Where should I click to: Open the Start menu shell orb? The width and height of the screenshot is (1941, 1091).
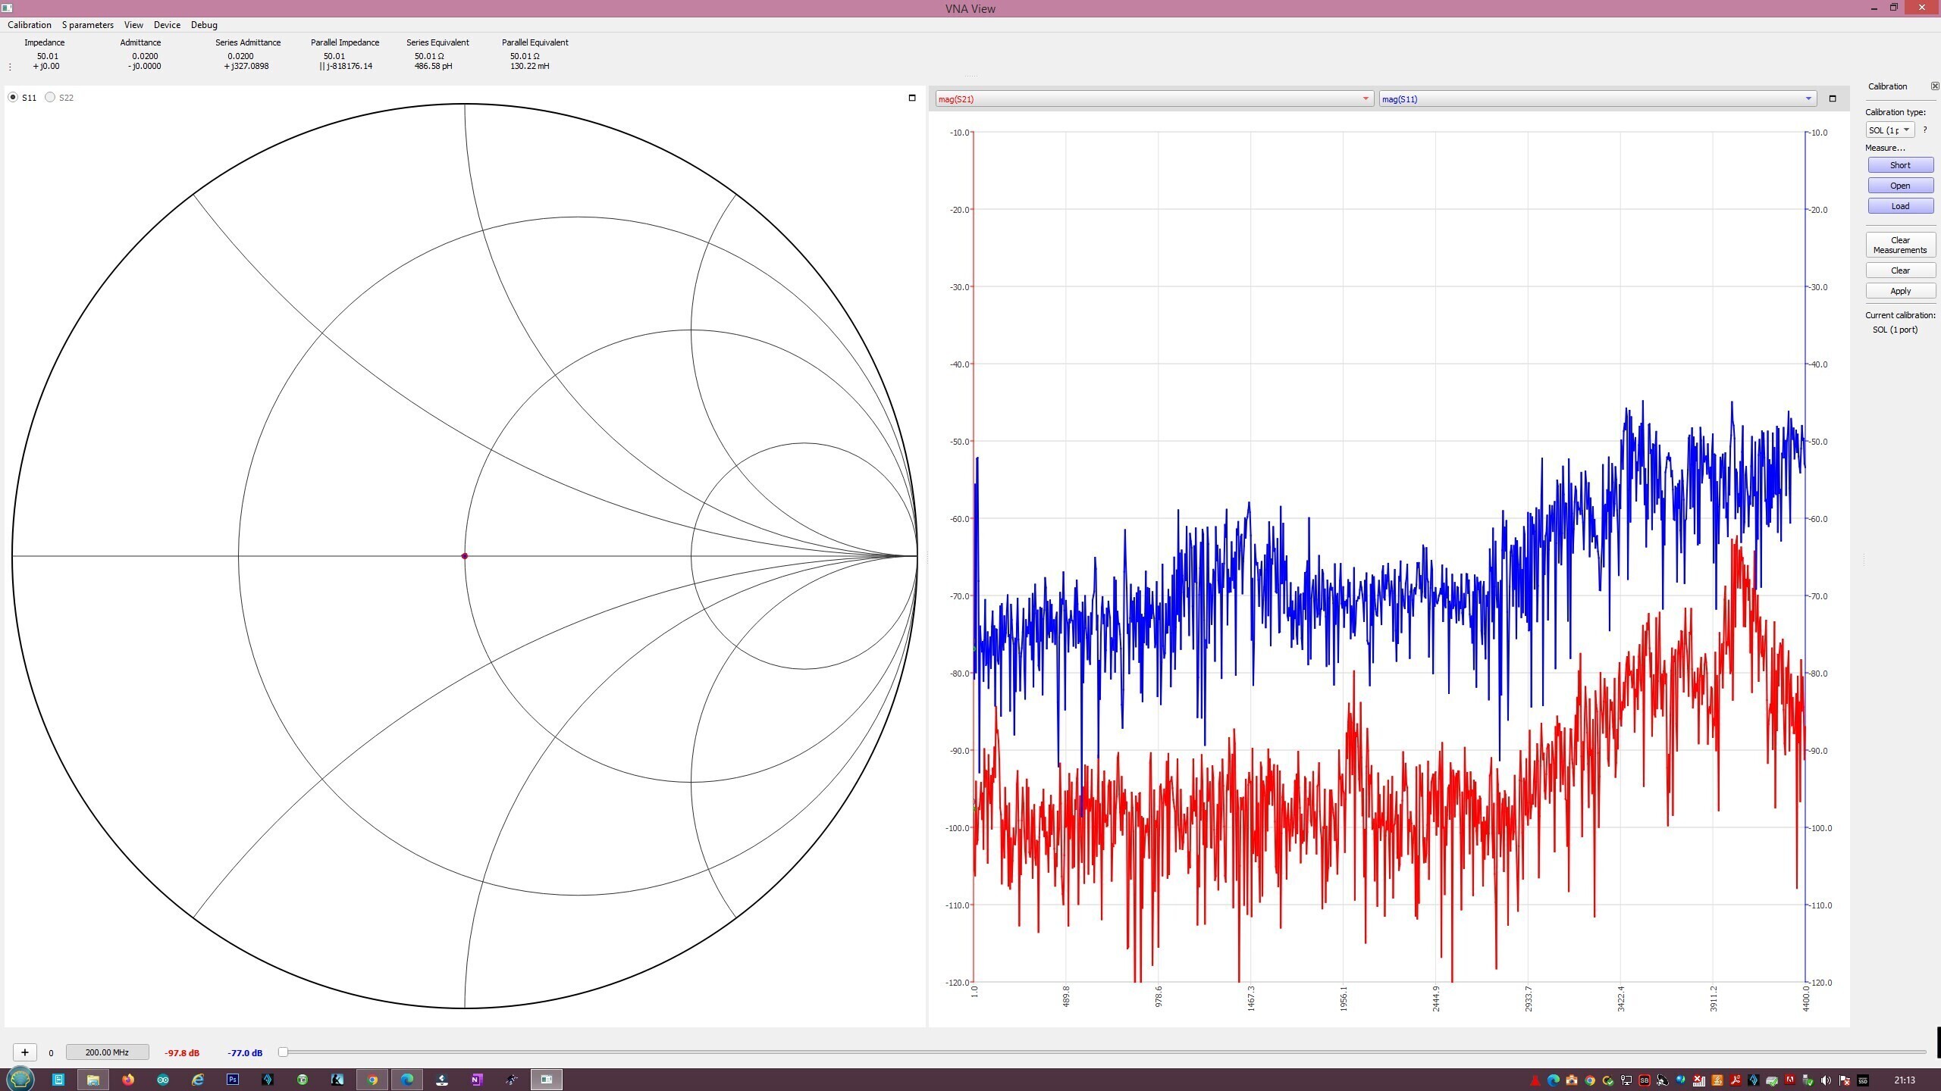[20, 1079]
